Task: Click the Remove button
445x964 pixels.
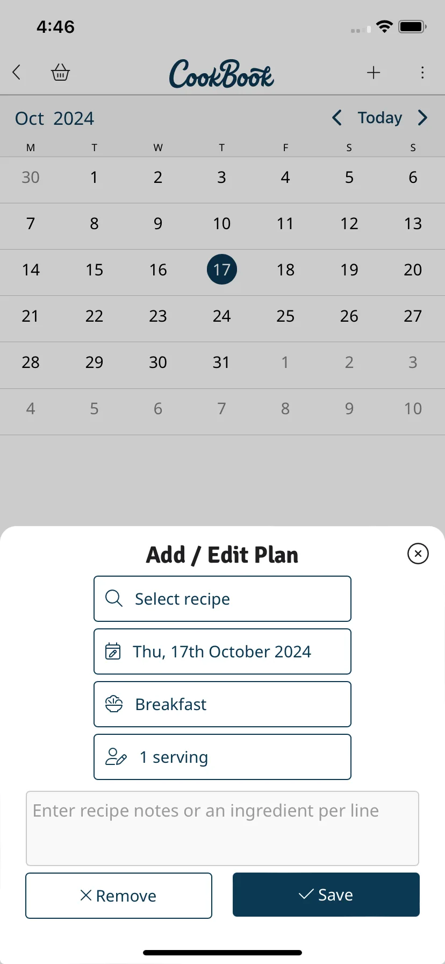Action: click(x=119, y=896)
